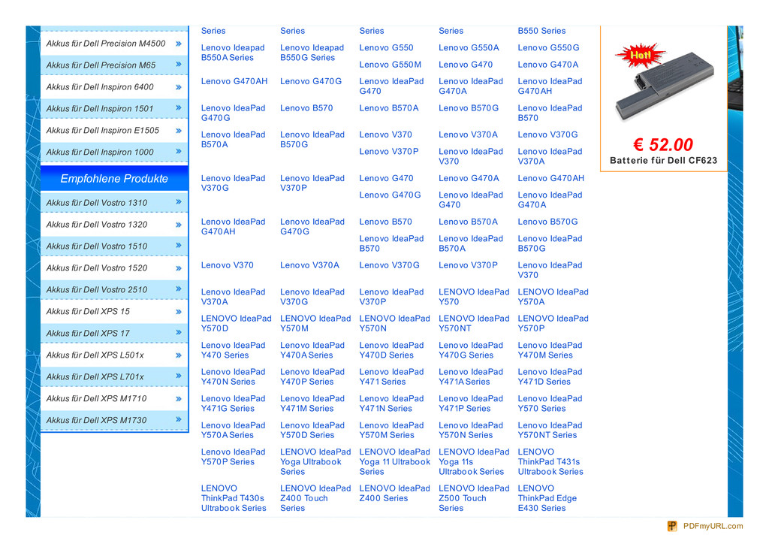The height and width of the screenshot is (544, 769).
Task: Open LENOVO IdeaPad Z500 Touch Series
Action: 474,498
